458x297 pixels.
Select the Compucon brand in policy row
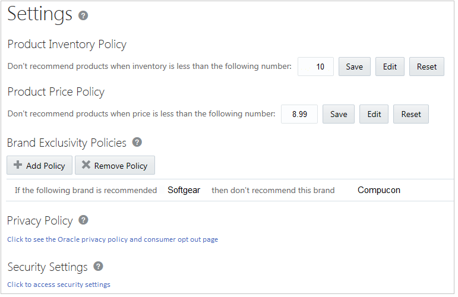pyautogui.click(x=379, y=191)
